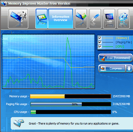The height and width of the screenshot is (132, 133).
Task: Toggle the Memory graph line checkbox
Action: 100,38
